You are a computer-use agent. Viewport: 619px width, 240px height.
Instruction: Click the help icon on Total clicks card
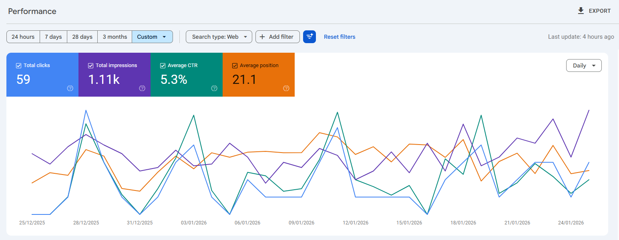70,89
